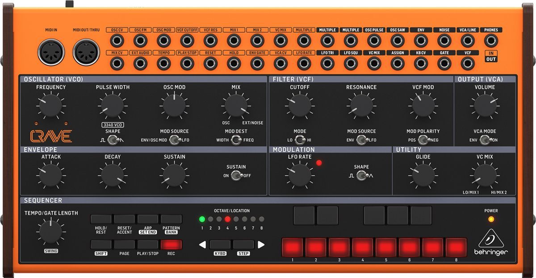The width and height of the screenshot is (536, 278).
Task: Flip the oscillator SHAPE switch
Action: tap(113, 140)
